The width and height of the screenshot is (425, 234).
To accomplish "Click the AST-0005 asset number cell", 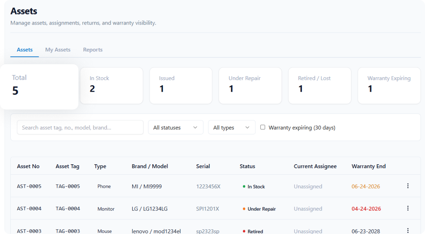I will click(29, 186).
